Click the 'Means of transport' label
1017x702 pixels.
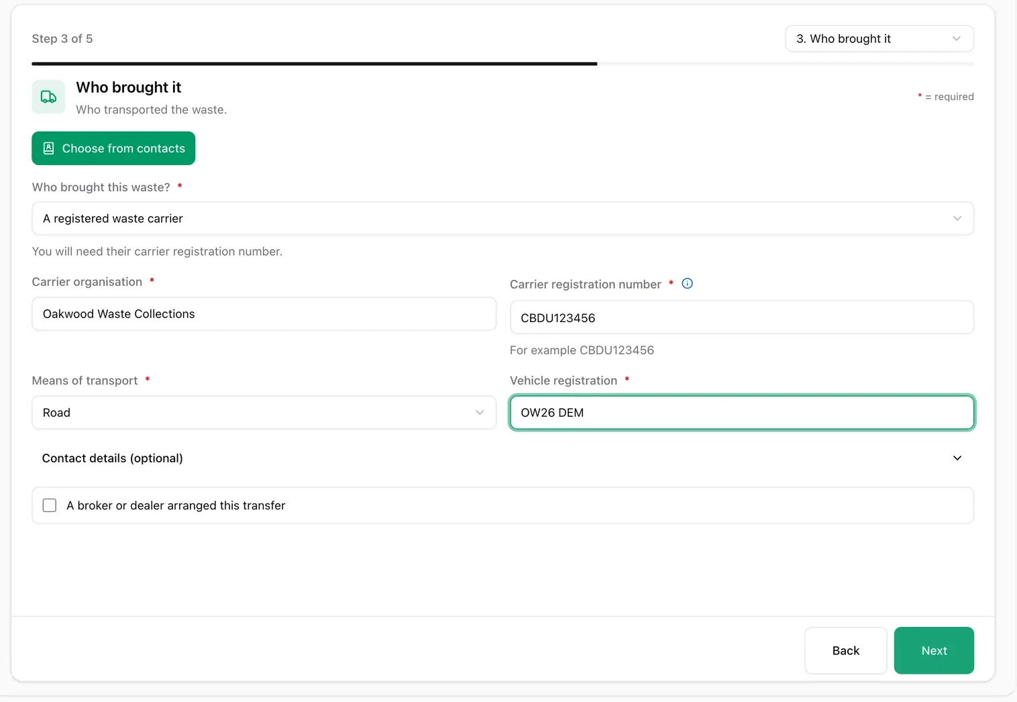click(85, 381)
